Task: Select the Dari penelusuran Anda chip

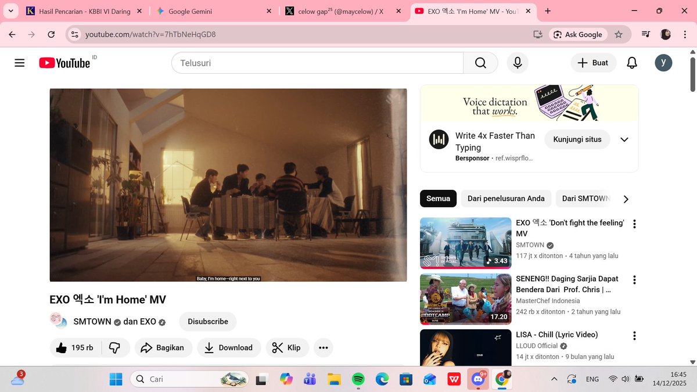Action: click(x=506, y=199)
